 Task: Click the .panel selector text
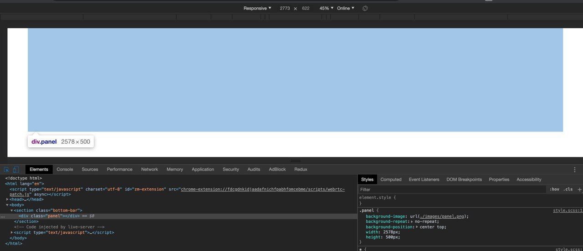[367, 211]
